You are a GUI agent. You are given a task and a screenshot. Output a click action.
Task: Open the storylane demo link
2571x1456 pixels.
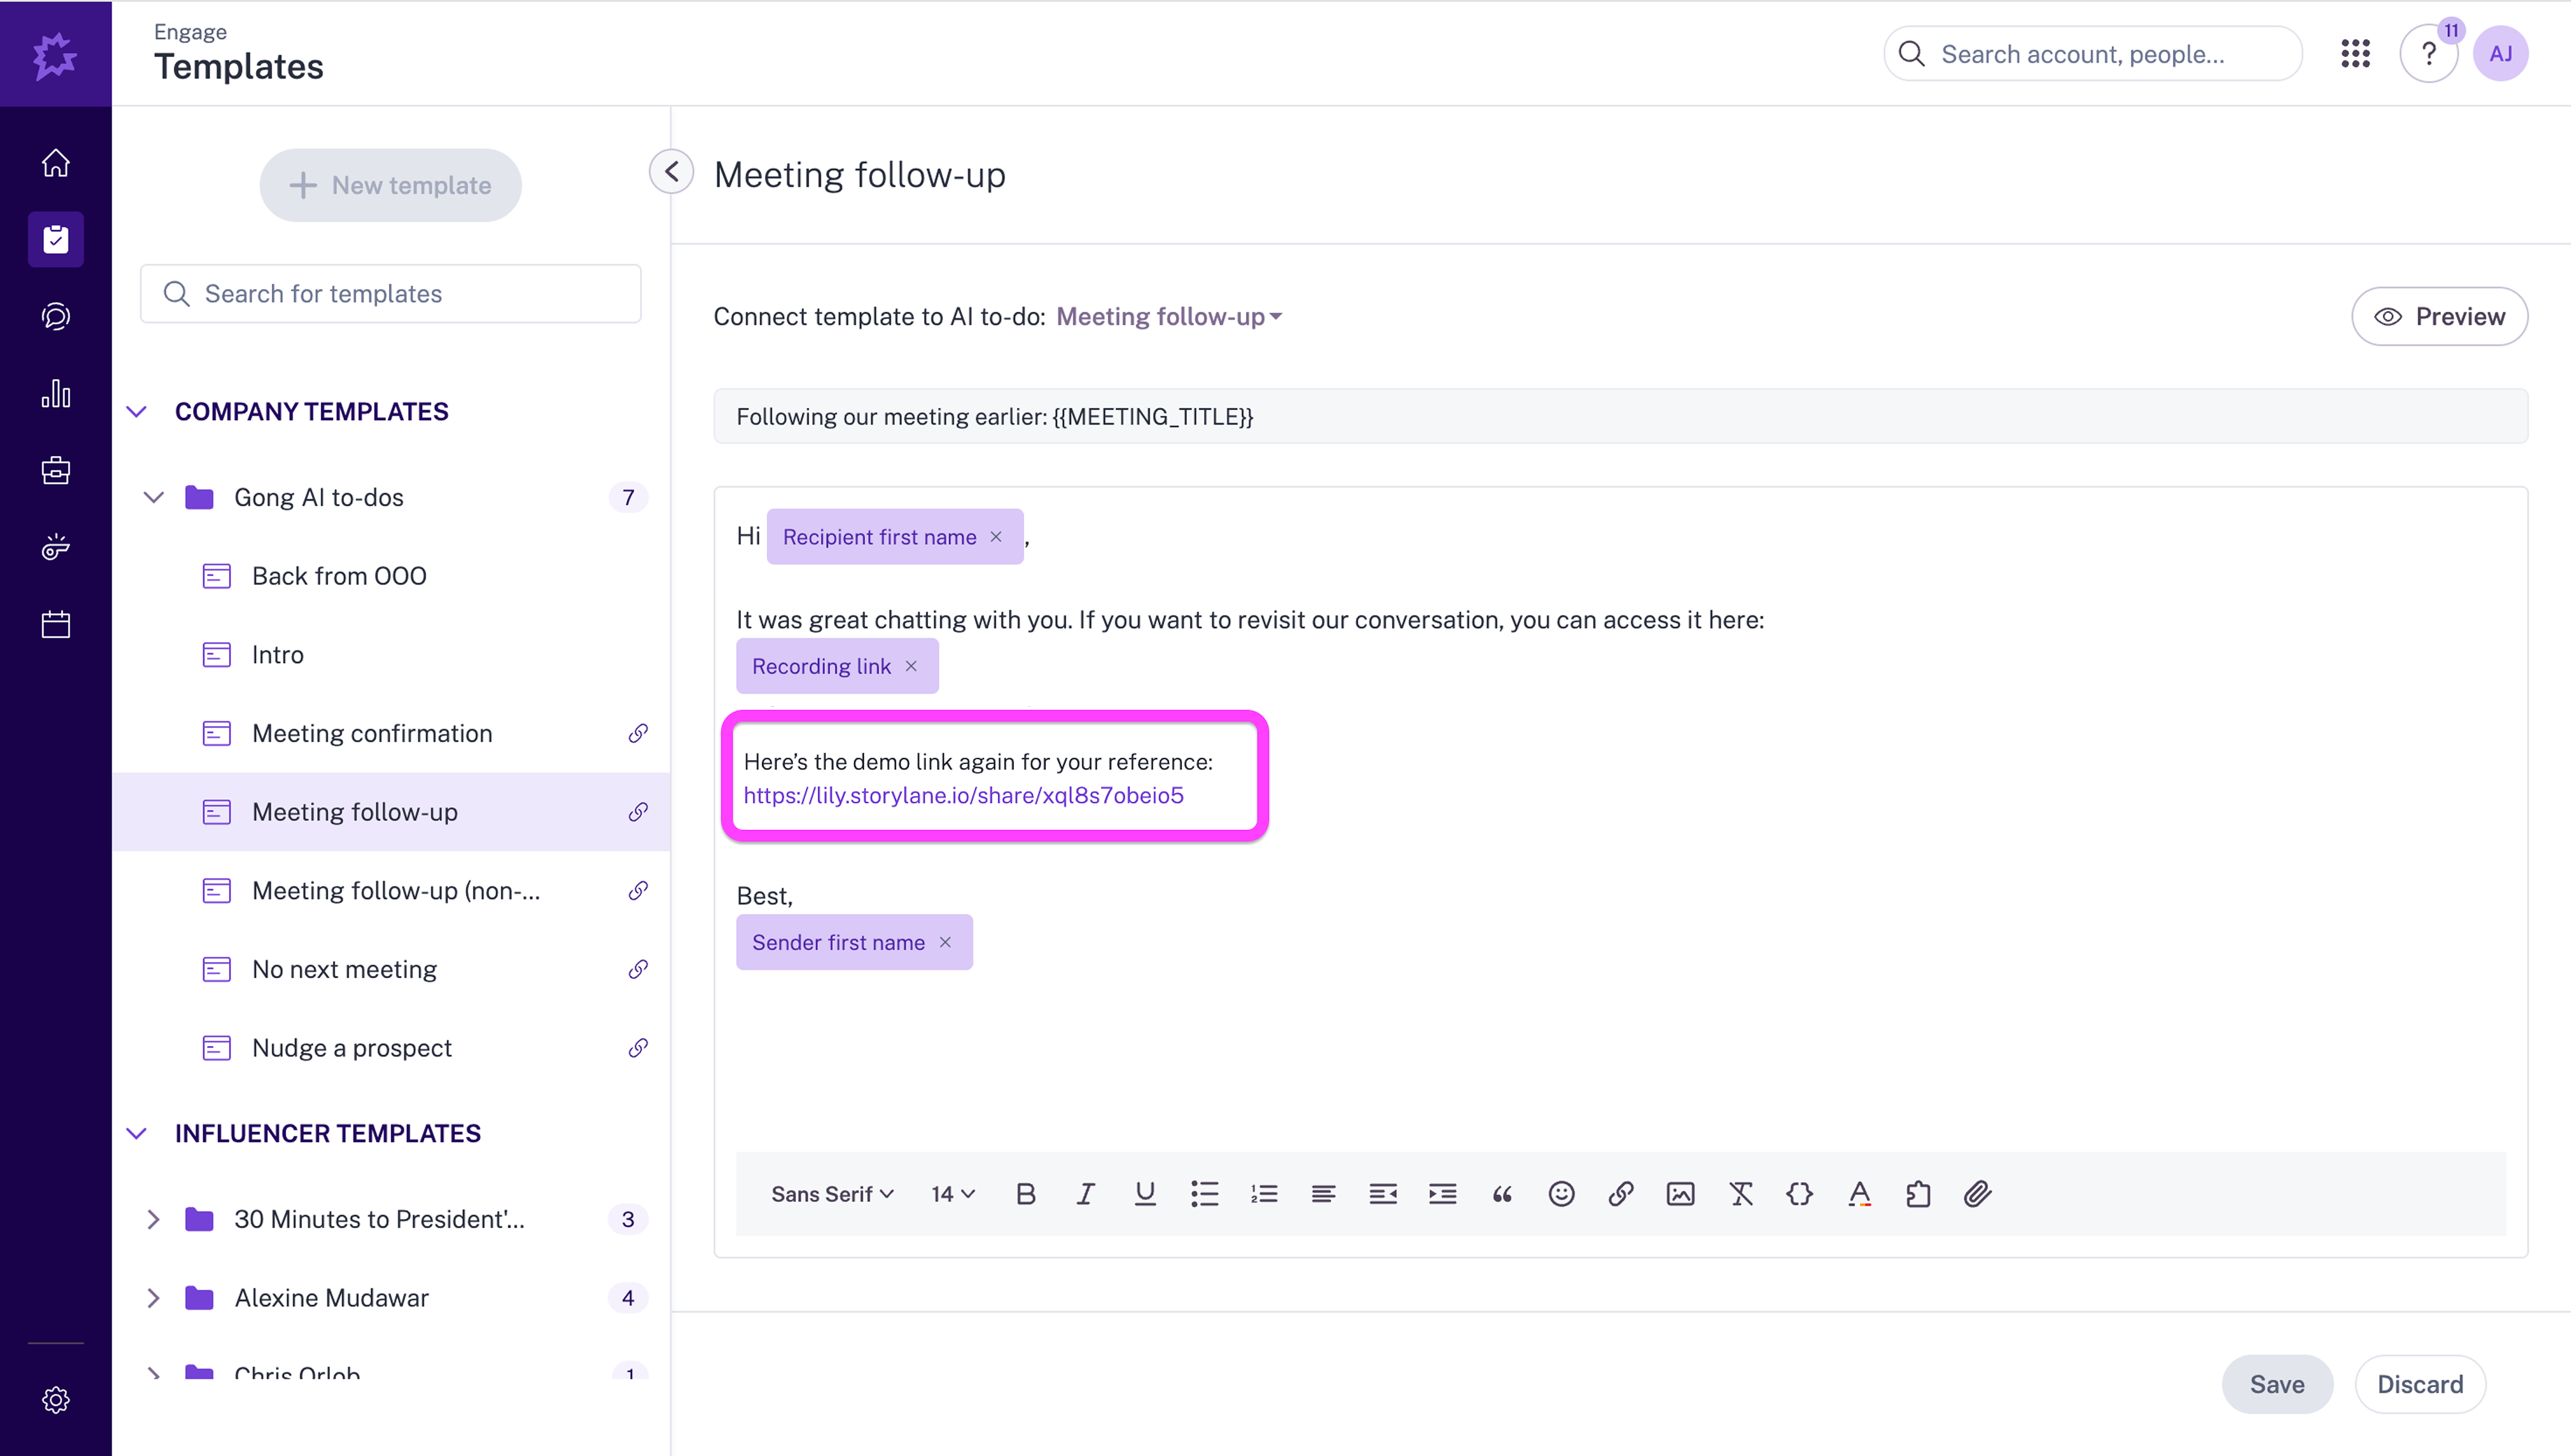tap(963, 795)
